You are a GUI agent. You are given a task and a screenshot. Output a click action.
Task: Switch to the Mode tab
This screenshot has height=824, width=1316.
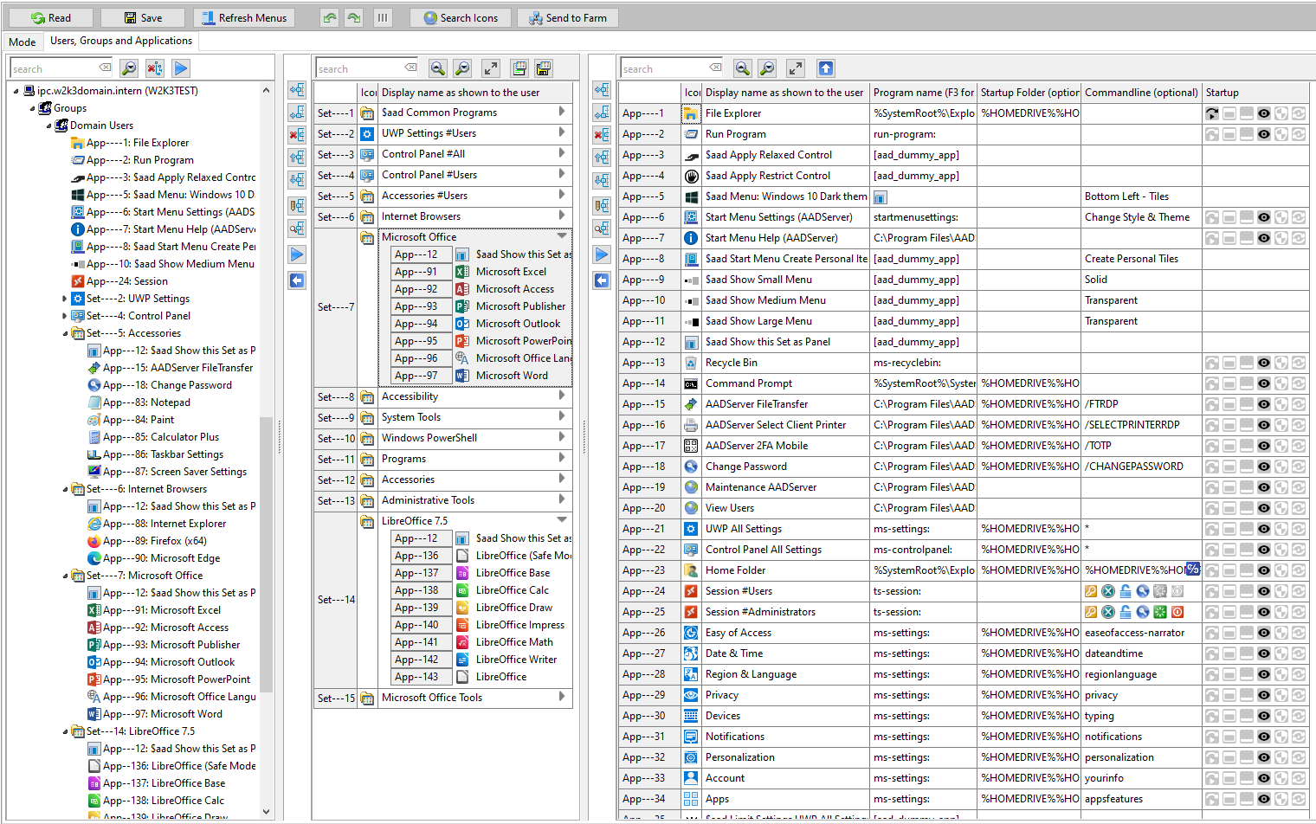click(x=22, y=42)
